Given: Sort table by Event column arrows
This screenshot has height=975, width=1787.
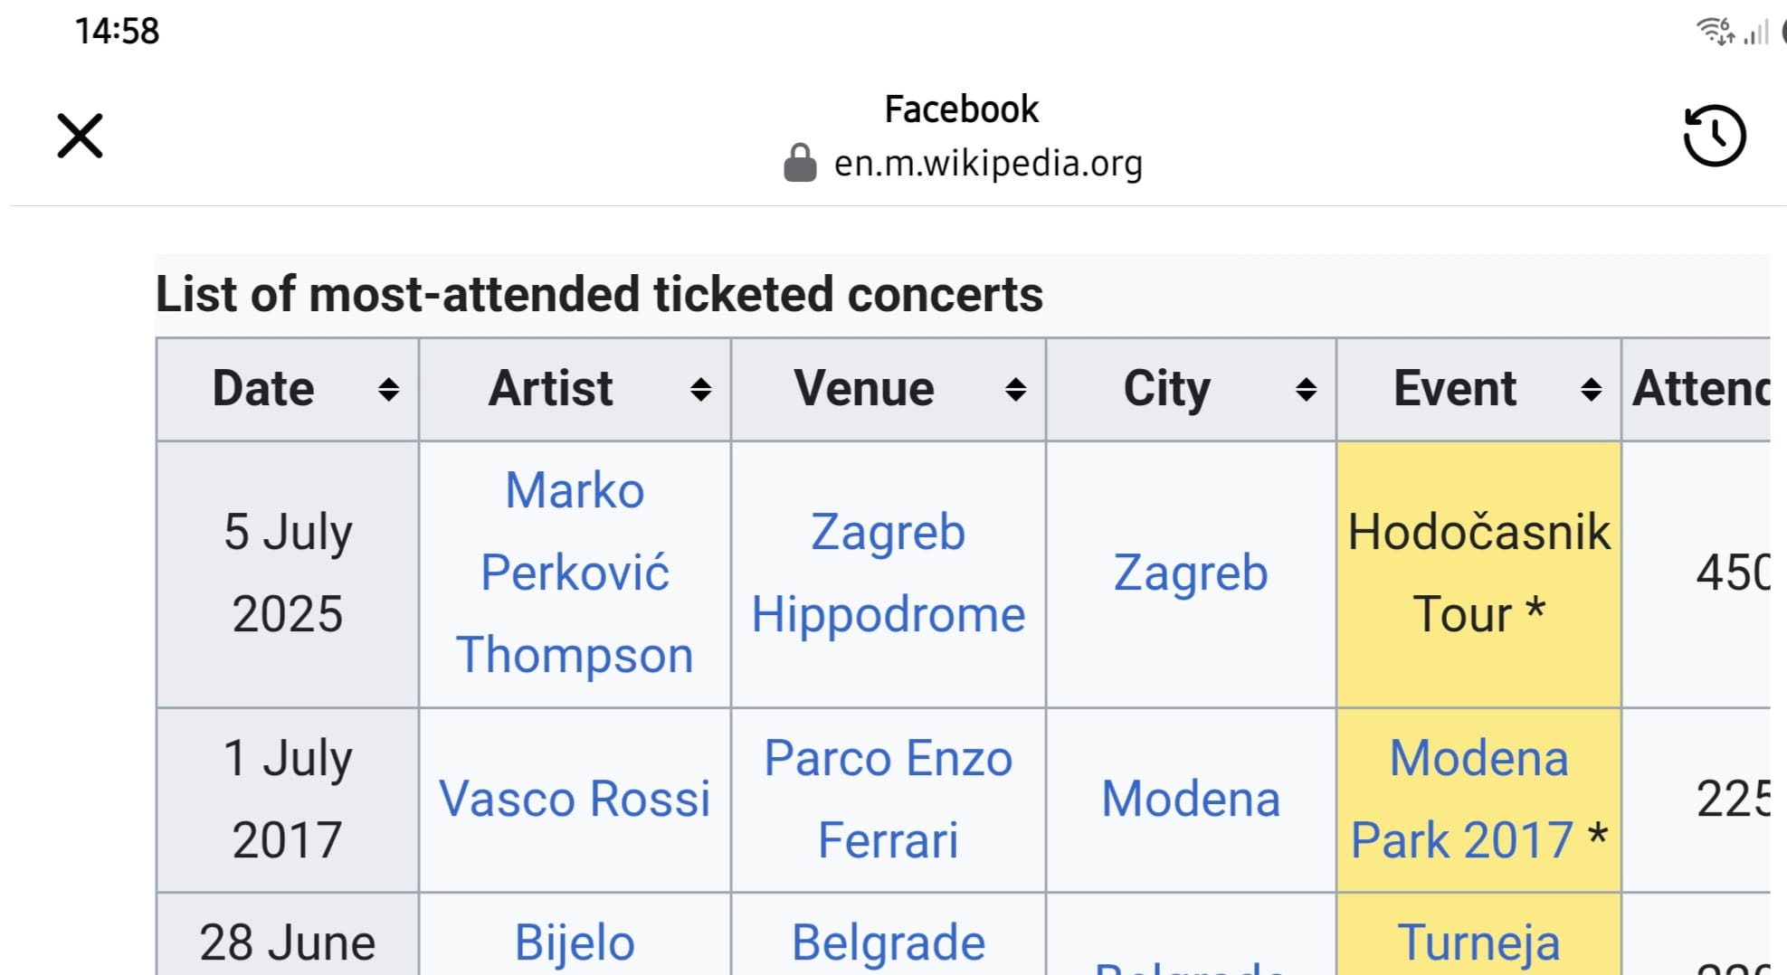Looking at the screenshot, I should click(1591, 390).
